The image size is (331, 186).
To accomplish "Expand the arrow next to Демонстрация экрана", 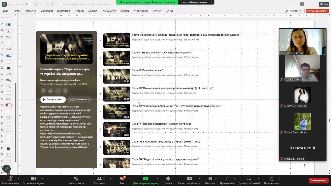I will [157, 179].
